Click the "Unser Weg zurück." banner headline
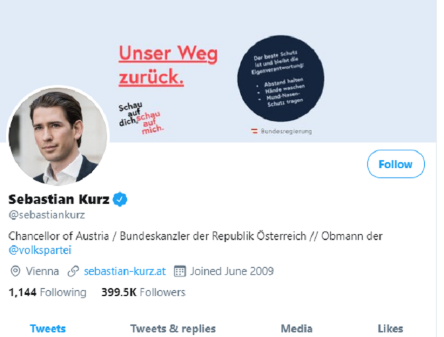Viewport: 444px width, 337px height. pyautogui.click(x=167, y=65)
